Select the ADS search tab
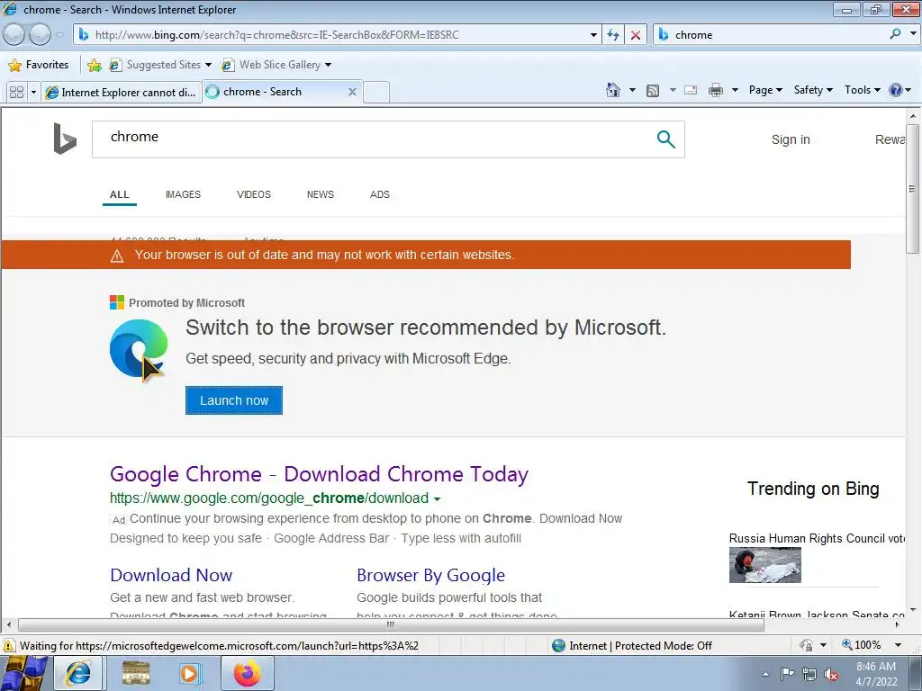The width and height of the screenshot is (922, 691). [x=379, y=194]
